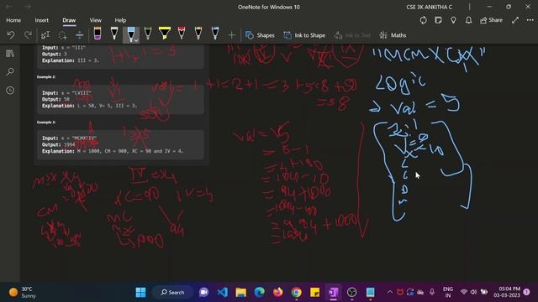This screenshot has width=538, height=302.
Task: Launch Microsoft Edge from taskbar
Action: coord(260,292)
